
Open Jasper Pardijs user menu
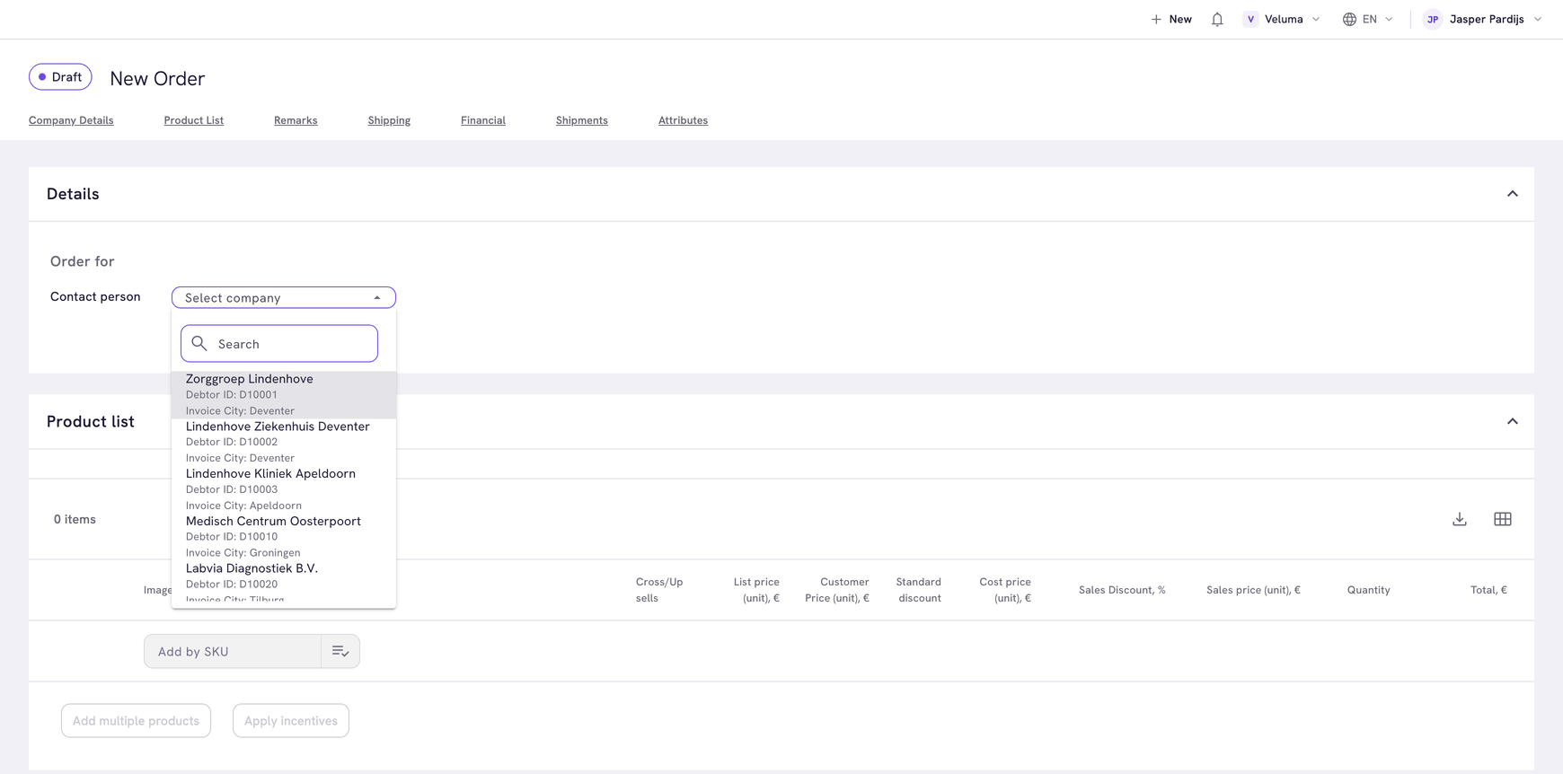tap(1483, 19)
